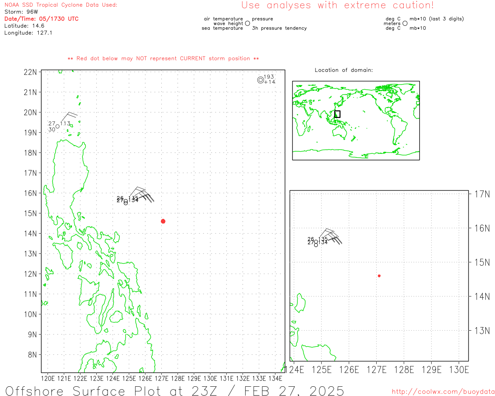495x396 pixels.
Task: Click the 12N latitude axis label
Action: pos(31,274)
